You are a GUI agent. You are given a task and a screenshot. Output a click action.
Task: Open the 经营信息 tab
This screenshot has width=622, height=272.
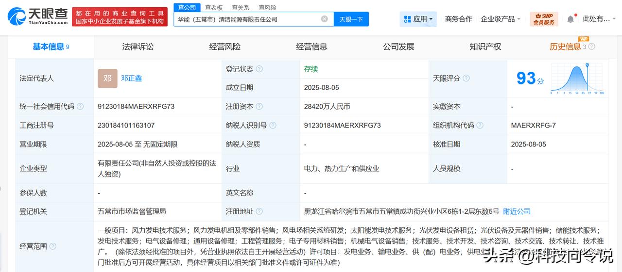pos(312,47)
